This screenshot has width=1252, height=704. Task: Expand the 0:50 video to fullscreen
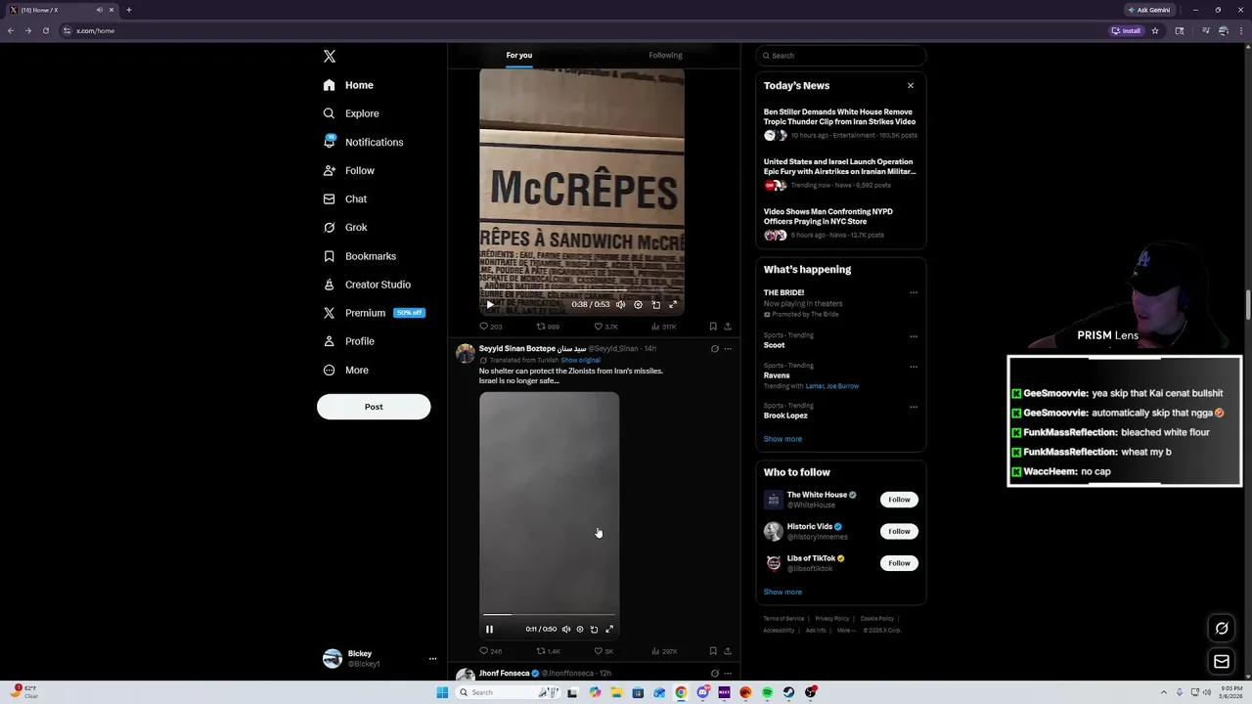point(609,629)
